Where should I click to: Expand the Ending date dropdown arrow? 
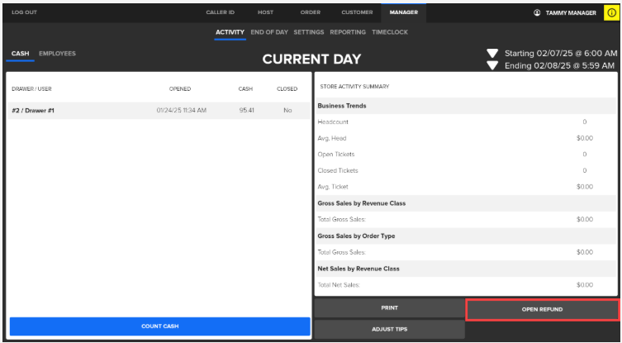[492, 65]
